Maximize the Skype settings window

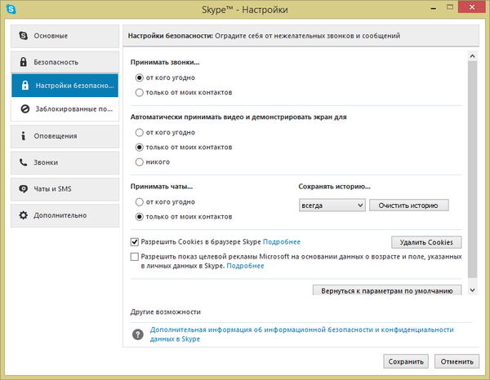click(x=450, y=7)
